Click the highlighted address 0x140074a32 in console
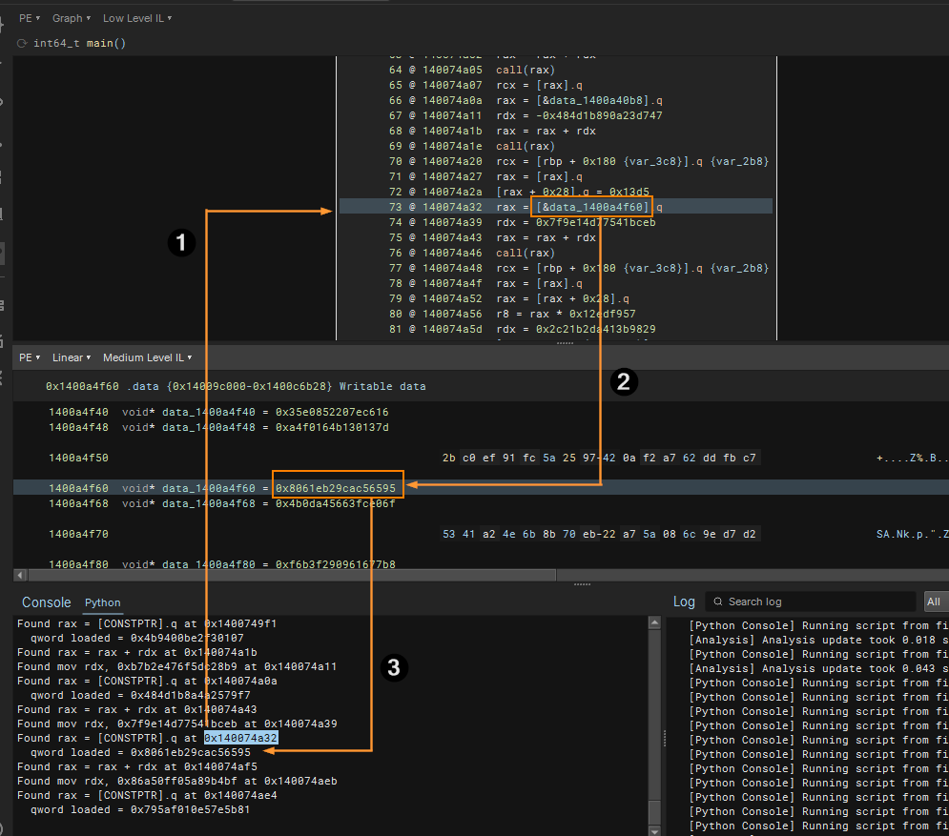This screenshot has width=949, height=836. (x=240, y=738)
